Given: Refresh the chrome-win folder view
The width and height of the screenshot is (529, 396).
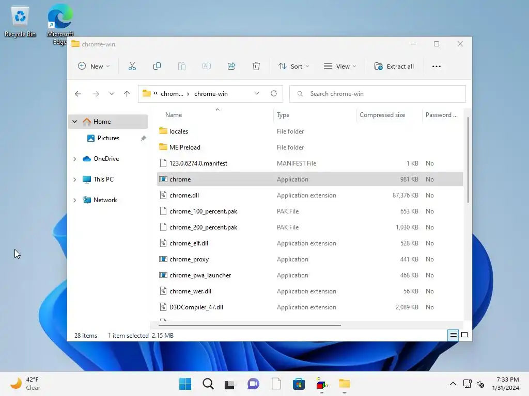Looking at the screenshot, I should [274, 94].
